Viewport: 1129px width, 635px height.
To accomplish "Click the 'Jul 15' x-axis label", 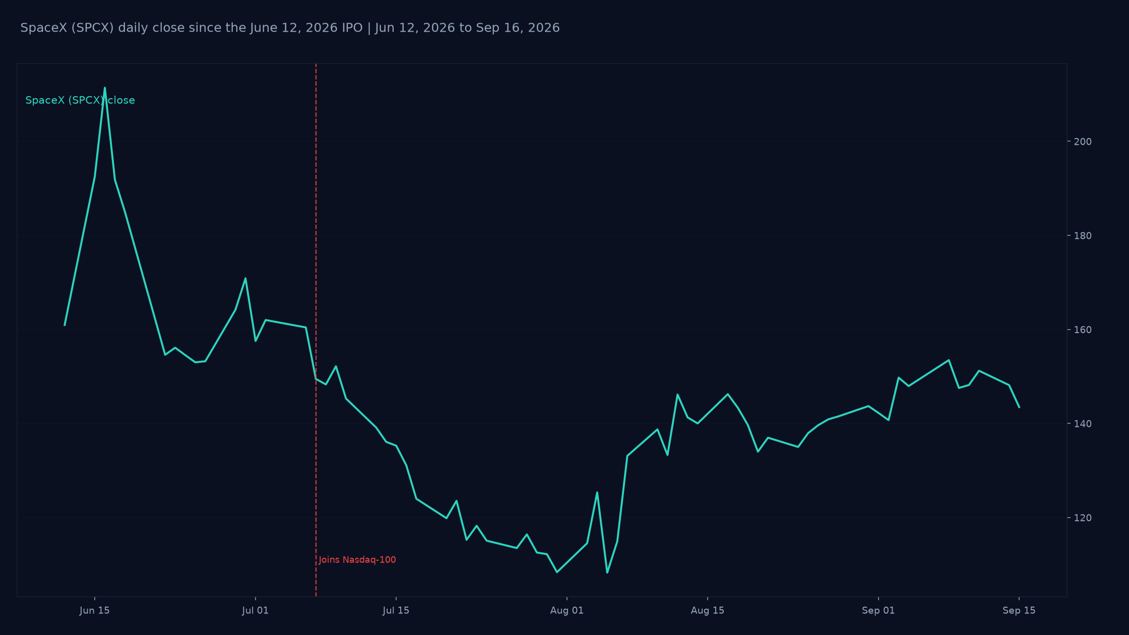I will (x=396, y=611).
